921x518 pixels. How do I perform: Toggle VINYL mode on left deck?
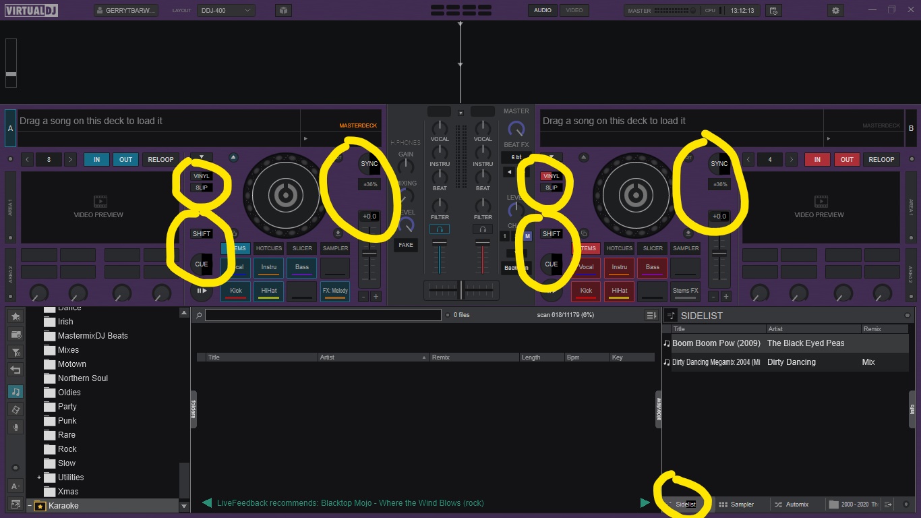click(202, 176)
